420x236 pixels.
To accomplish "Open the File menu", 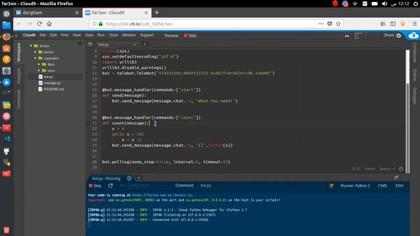I will (43, 35).
